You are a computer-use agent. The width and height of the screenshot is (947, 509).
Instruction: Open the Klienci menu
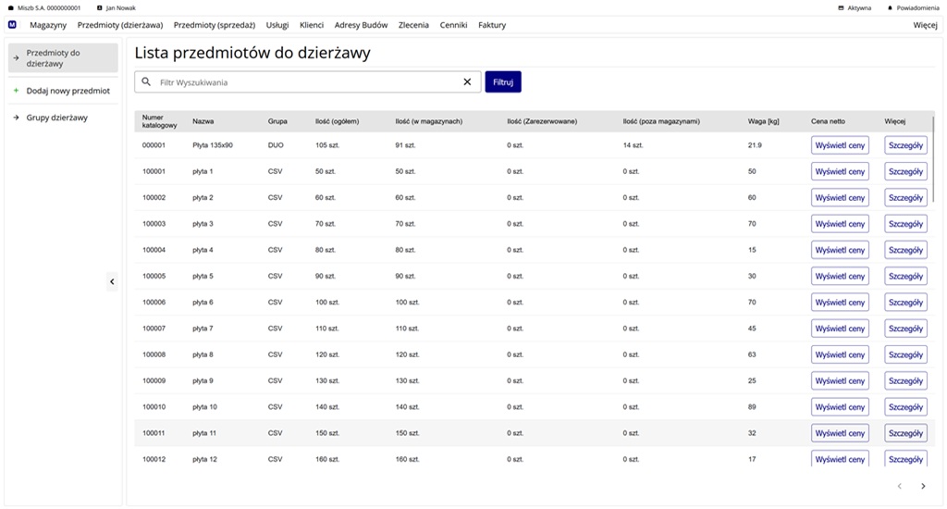tap(312, 25)
